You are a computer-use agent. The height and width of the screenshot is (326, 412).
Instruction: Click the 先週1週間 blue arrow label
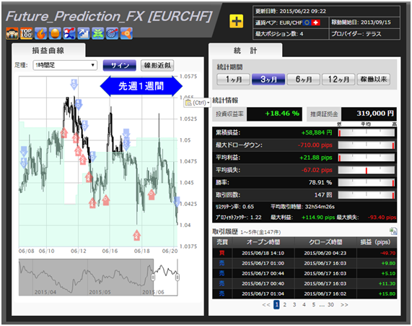(x=141, y=86)
